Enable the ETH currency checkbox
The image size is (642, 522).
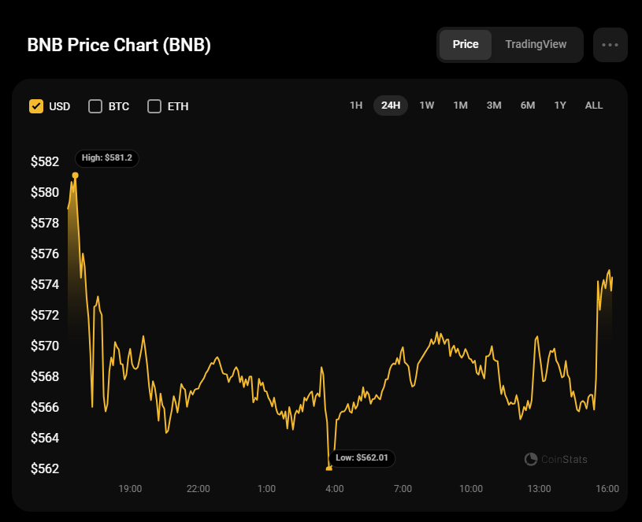(154, 106)
